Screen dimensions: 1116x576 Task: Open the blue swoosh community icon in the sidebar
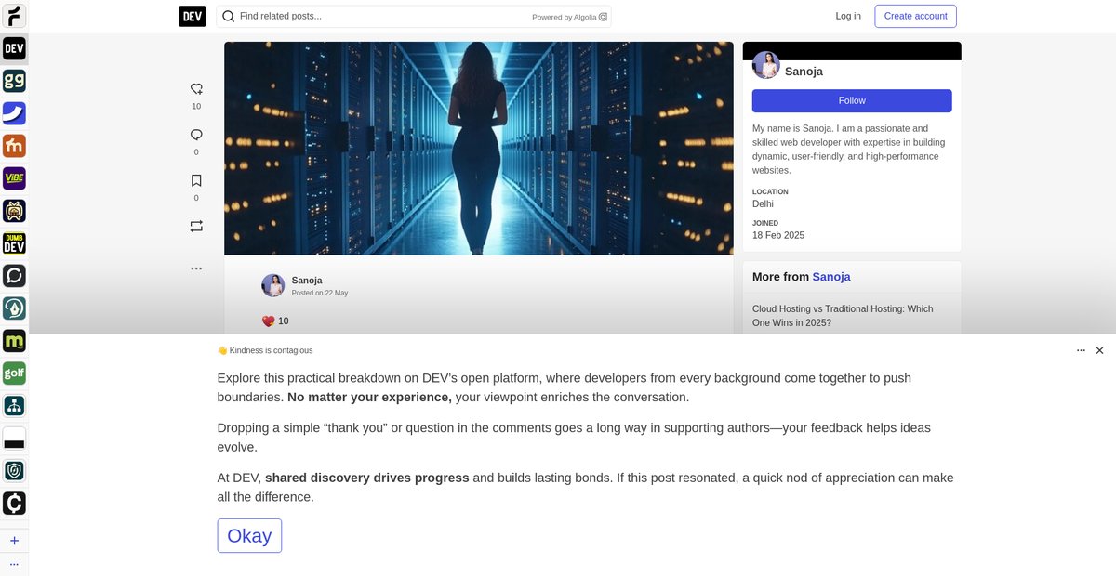[14, 113]
